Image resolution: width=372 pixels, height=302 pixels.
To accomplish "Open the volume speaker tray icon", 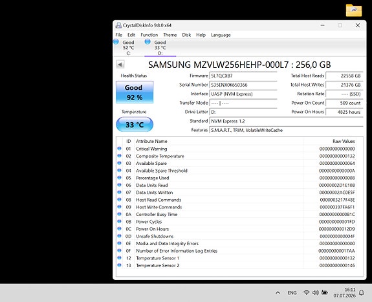I will pyautogui.click(x=315, y=292).
